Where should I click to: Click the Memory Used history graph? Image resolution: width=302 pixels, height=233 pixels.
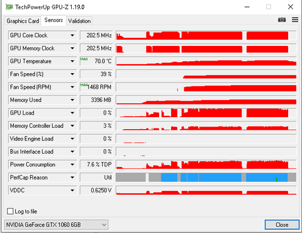(x=206, y=100)
